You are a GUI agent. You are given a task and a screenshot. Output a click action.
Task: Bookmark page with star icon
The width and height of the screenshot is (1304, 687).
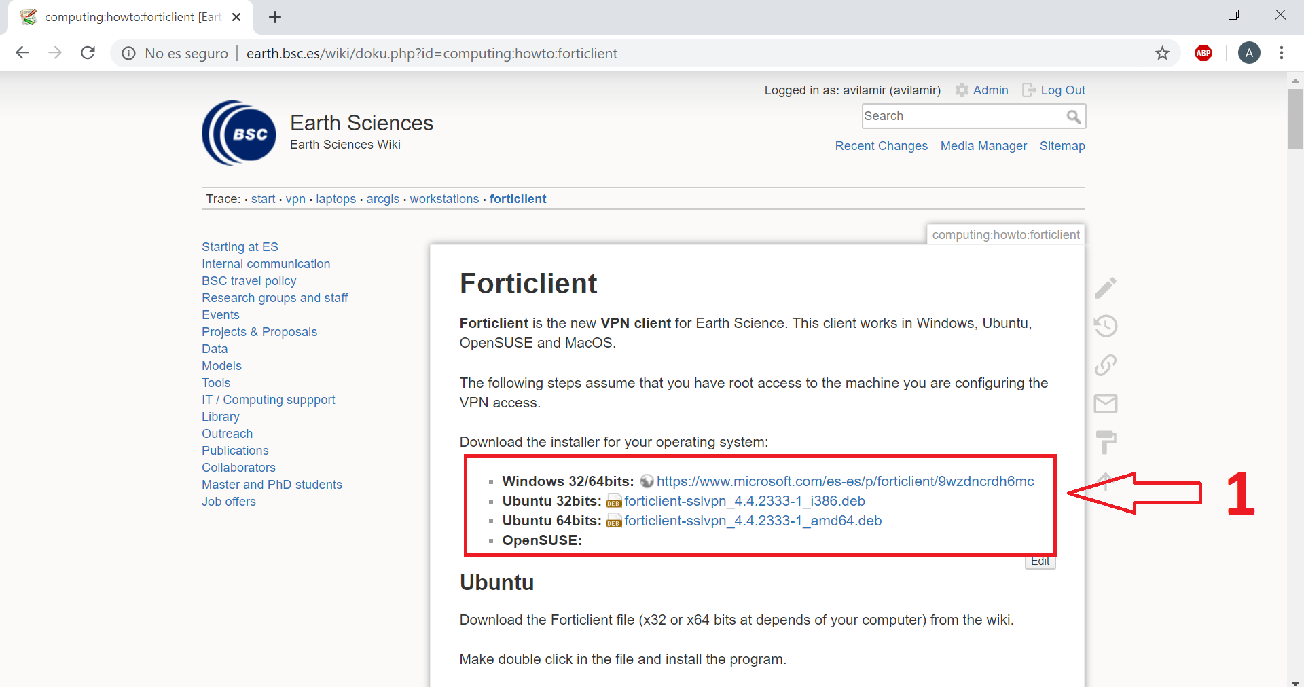click(1162, 53)
